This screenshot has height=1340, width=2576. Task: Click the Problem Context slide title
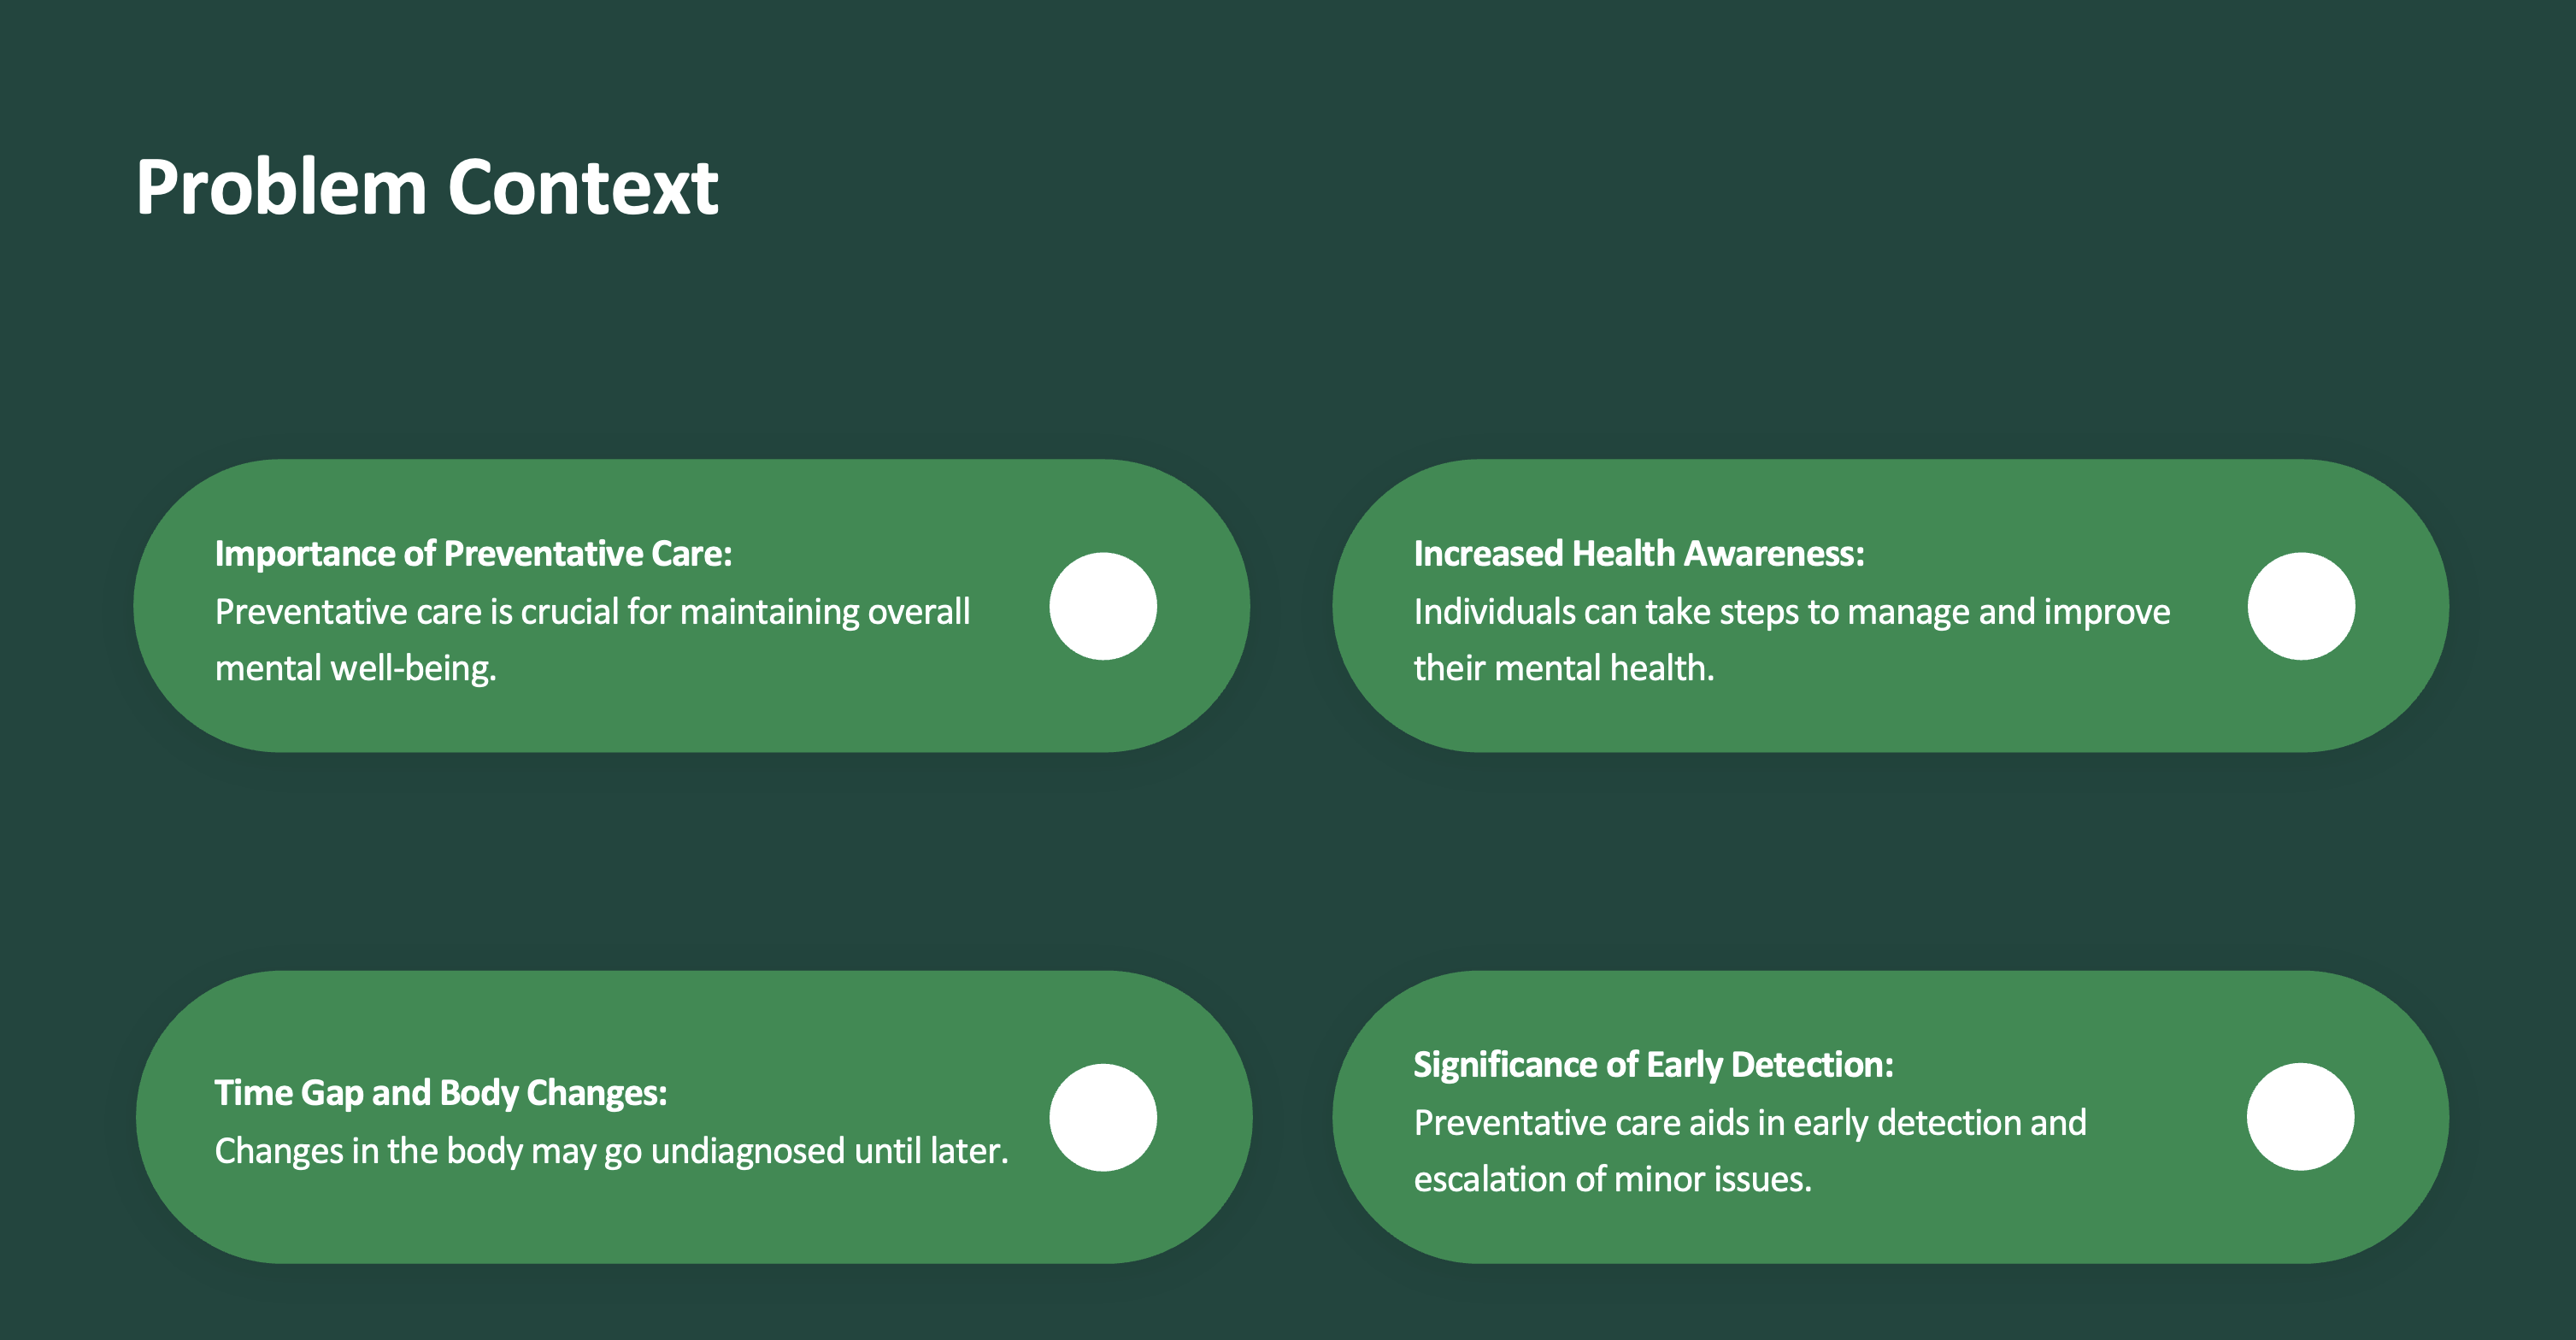[427, 187]
